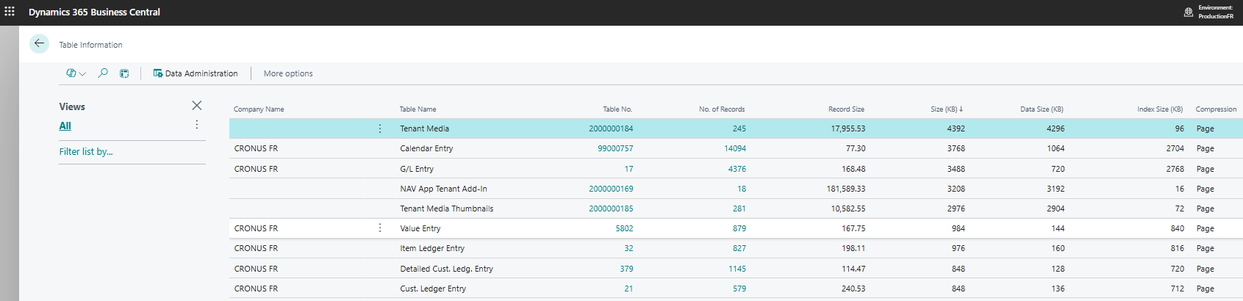Image resolution: width=1243 pixels, height=301 pixels.
Task: Click record size value 181,589.33
Action: [x=845, y=189]
